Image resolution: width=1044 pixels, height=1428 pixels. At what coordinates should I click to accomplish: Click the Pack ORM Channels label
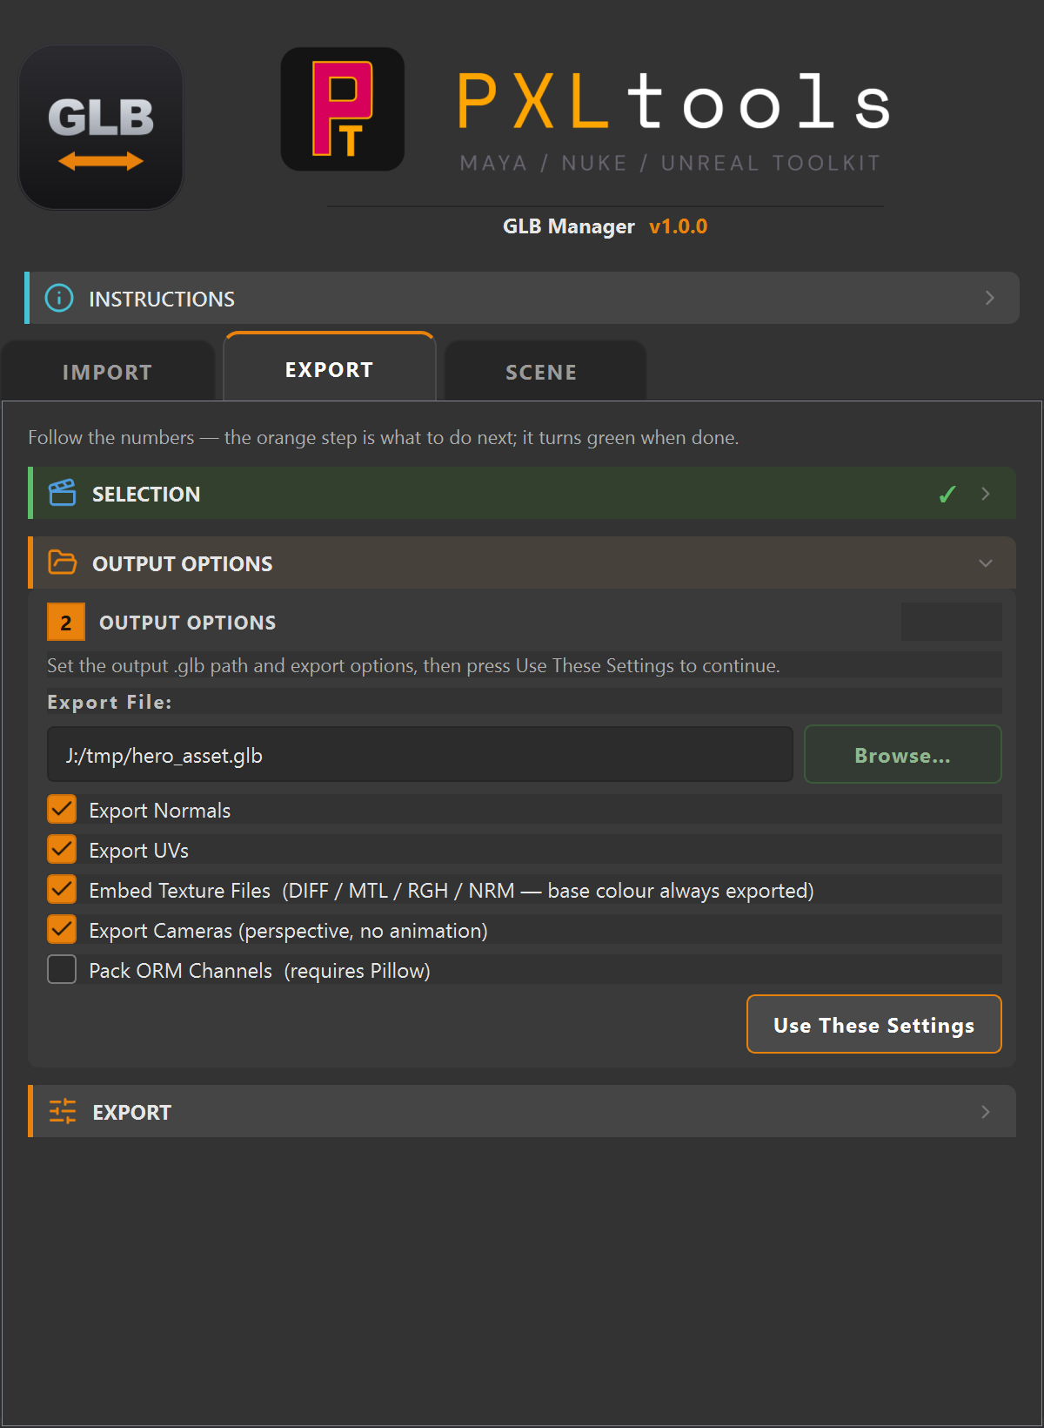260,970
